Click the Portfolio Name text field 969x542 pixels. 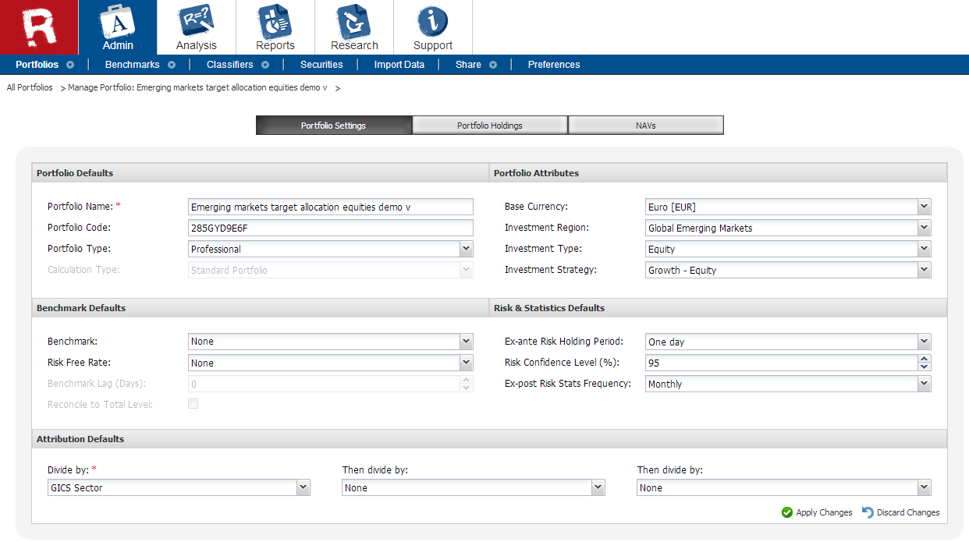coord(331,207)
